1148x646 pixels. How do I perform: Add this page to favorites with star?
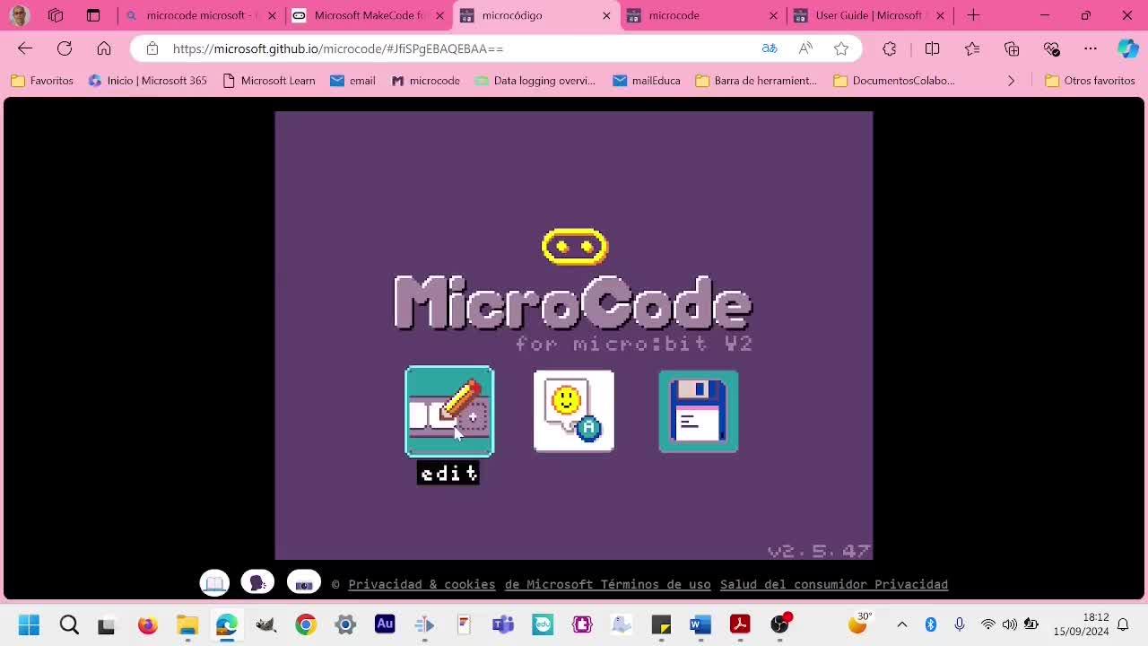[841, 48]
